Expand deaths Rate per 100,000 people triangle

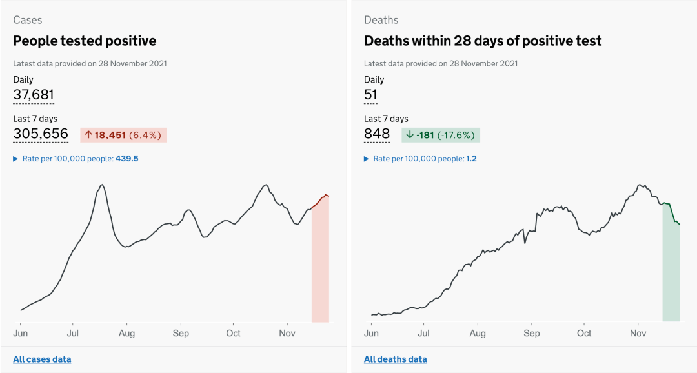pyautogui.click(x=367, y=159)
